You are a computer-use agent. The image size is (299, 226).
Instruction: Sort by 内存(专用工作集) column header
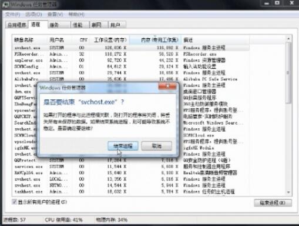pyautogui.click(x=155, y=40)
